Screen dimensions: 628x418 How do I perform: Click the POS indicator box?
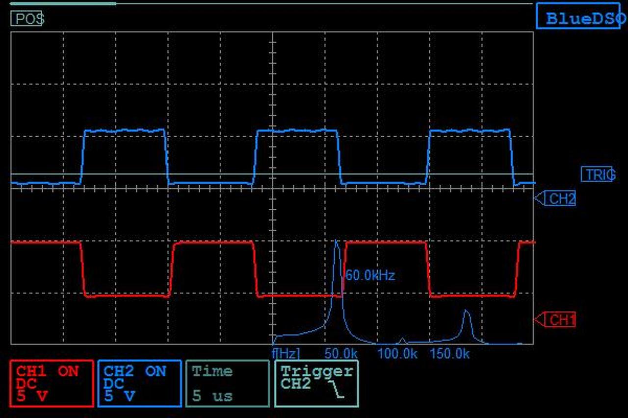point(26,19)
